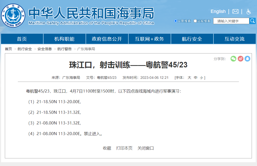This screenshot has width=257, height=166.
Task: Switch to English site version
Action: coord(218,11)
